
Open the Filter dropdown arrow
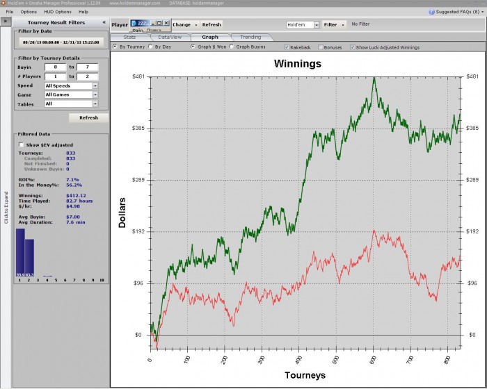point(343,25)
